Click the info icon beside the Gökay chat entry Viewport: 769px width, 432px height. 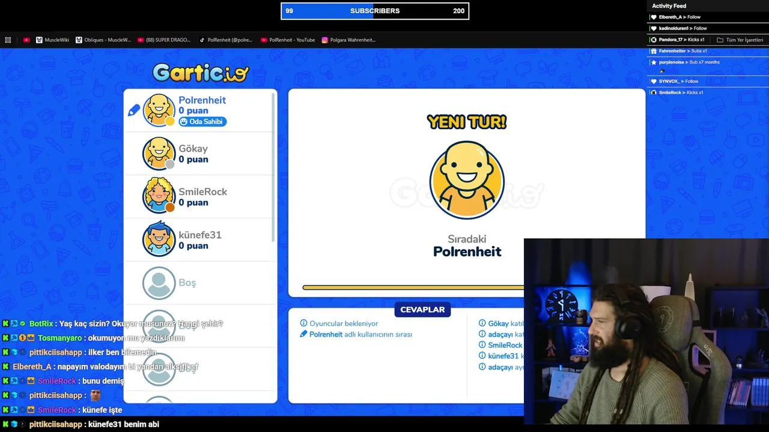(482, 323)
